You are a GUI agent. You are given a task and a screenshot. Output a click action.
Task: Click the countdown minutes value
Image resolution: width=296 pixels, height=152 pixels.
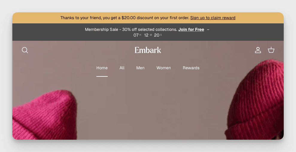(x=146, y=35)
